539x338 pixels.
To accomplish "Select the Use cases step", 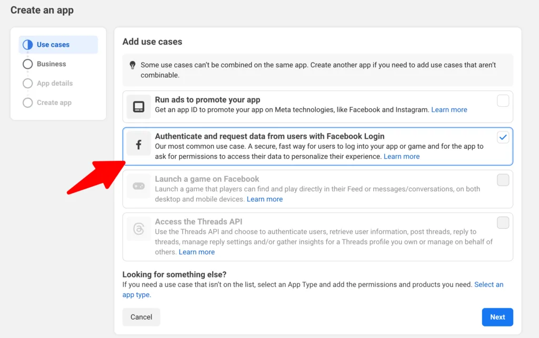I will [x=58, y=45].
